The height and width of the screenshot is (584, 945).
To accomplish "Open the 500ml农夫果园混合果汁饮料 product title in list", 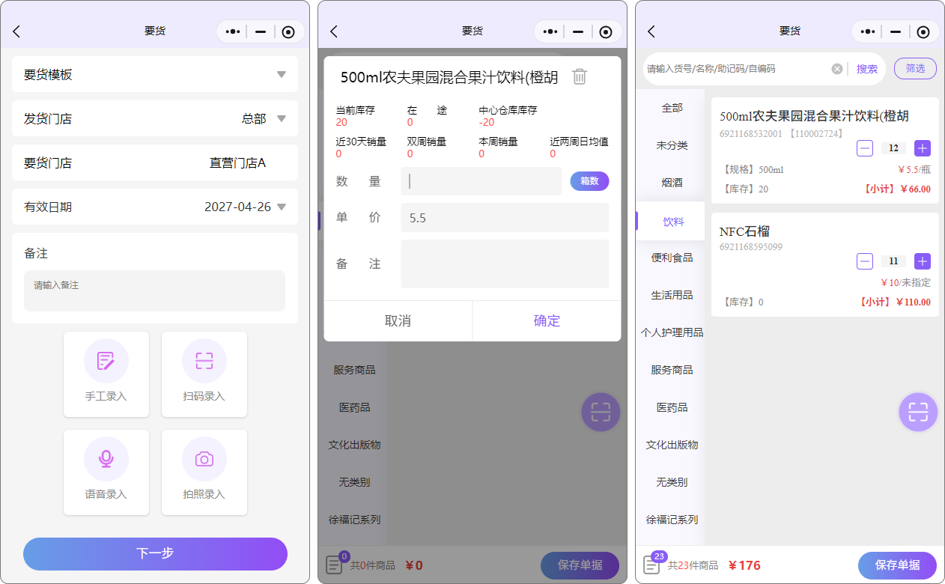I will coord(814,117).
